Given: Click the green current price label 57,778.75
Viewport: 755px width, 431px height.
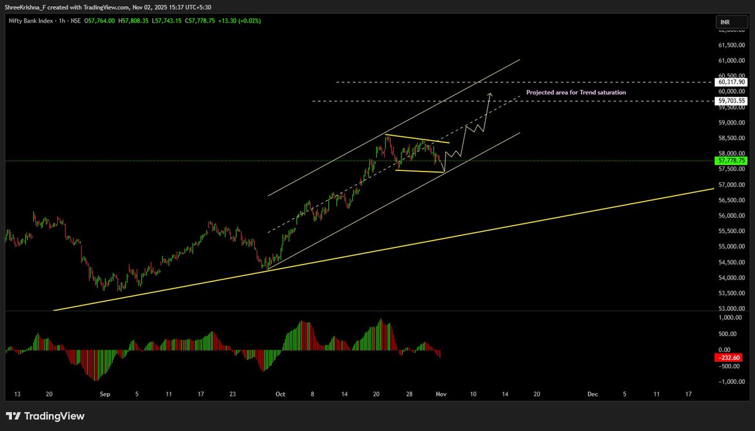Looking at the screenshot, I should [730, 161].
